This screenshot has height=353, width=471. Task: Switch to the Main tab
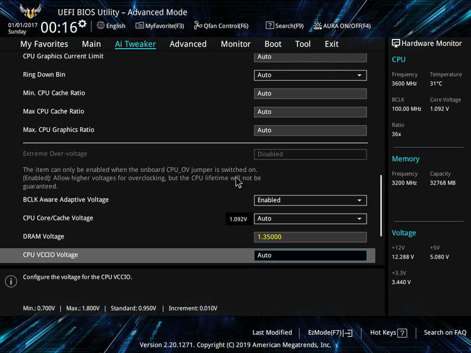coord(91,44)
